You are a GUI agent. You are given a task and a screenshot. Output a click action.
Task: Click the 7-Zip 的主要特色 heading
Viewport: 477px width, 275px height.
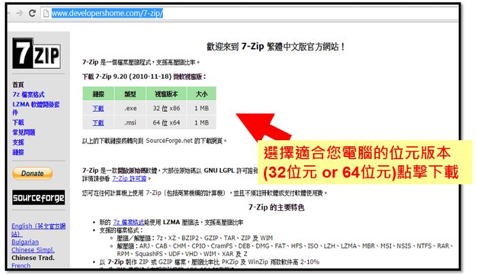[276, 207]
